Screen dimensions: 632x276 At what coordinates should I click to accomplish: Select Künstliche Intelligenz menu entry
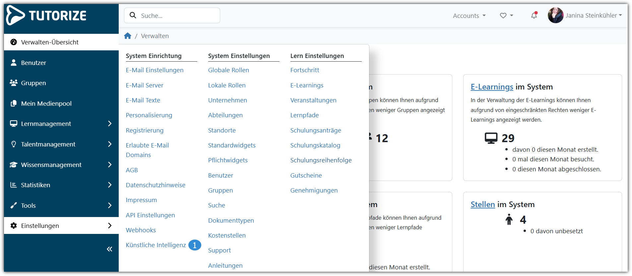coord(156,245)
